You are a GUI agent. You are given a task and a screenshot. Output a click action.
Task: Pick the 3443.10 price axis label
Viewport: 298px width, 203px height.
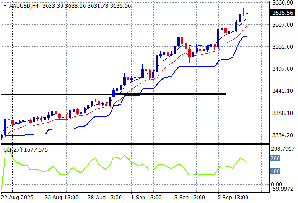click(x=282, y=91)
